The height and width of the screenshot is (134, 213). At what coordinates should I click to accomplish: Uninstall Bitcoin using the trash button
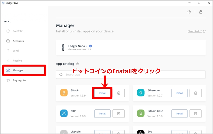click(119, 93)
